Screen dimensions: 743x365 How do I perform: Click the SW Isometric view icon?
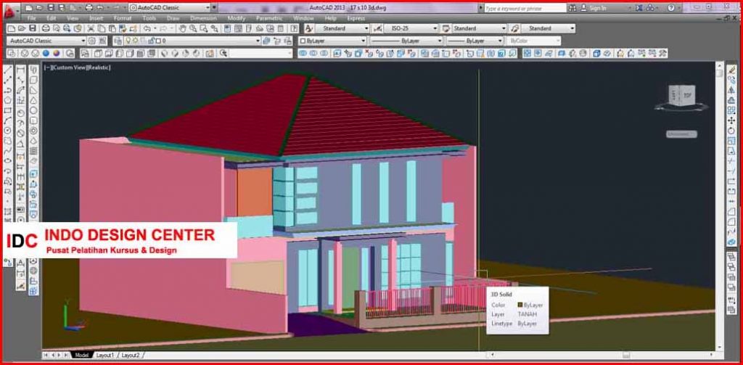click(x=165, y=53)
